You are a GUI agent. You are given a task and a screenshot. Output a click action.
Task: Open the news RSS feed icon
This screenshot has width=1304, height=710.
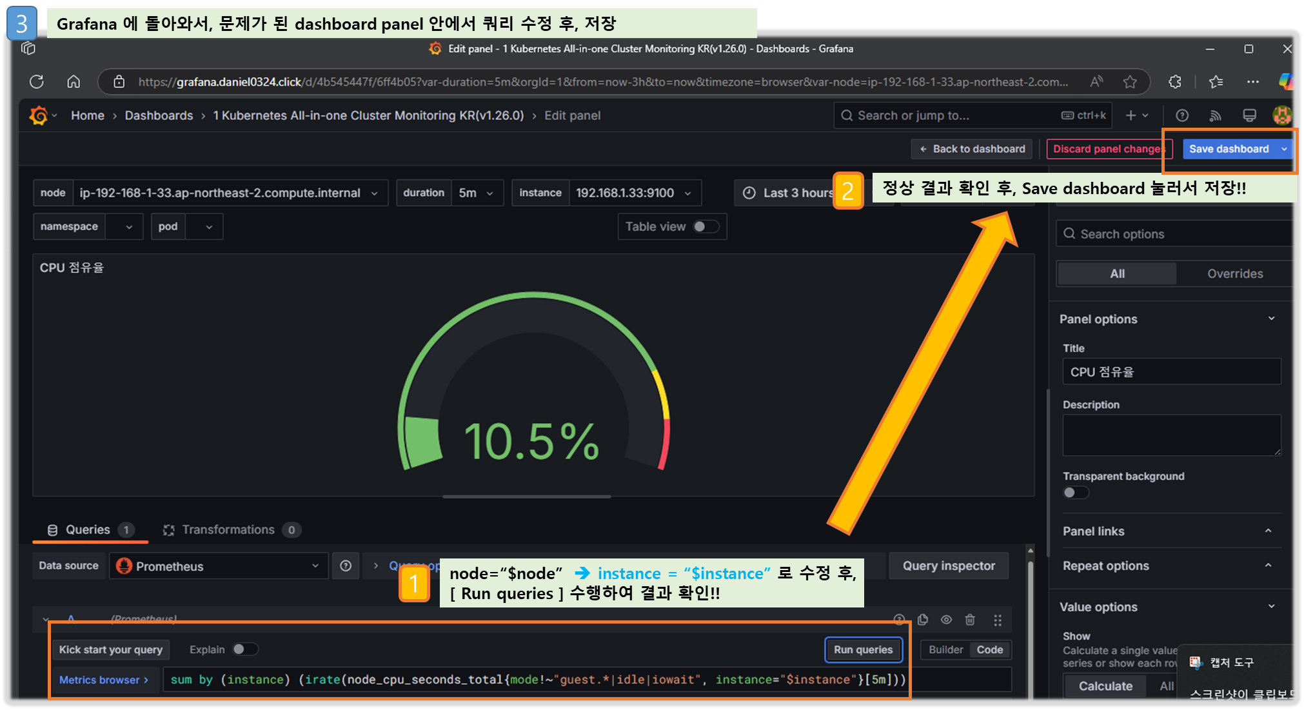pos(1215,115)
